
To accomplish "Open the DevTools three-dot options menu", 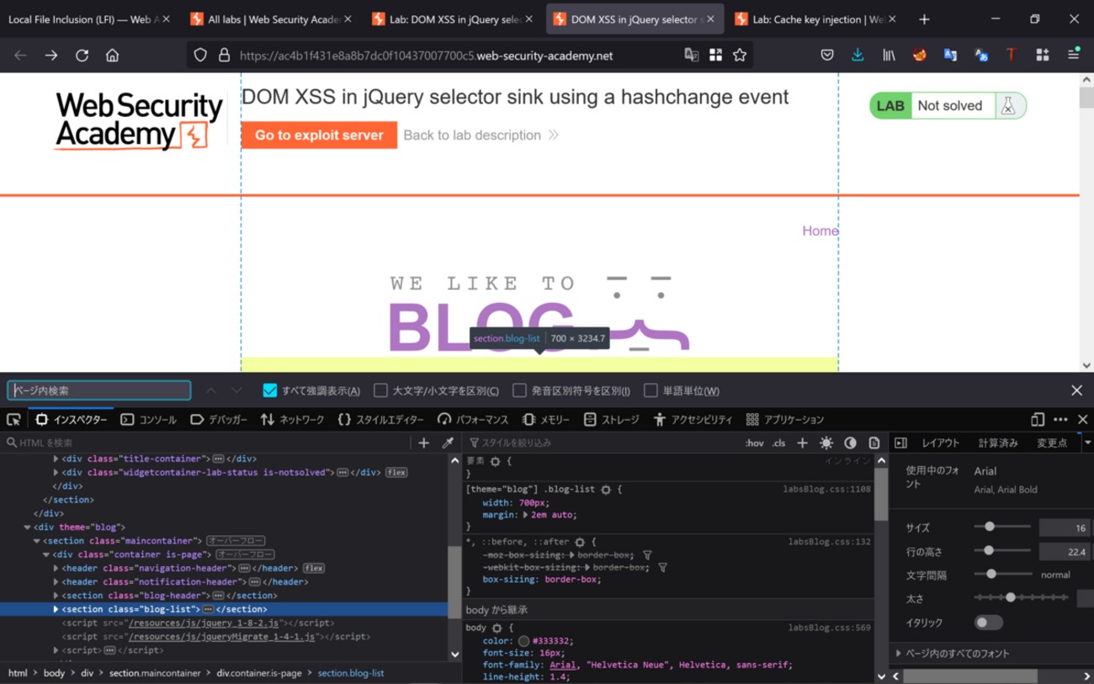I will point(1060,419).
